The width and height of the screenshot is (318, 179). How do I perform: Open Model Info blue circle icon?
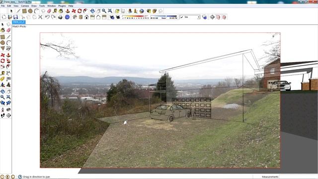pyautogui.click(x=67, y=17)
